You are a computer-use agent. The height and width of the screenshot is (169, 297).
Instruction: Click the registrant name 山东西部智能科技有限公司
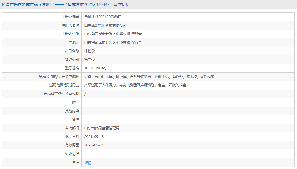[105, 25]
